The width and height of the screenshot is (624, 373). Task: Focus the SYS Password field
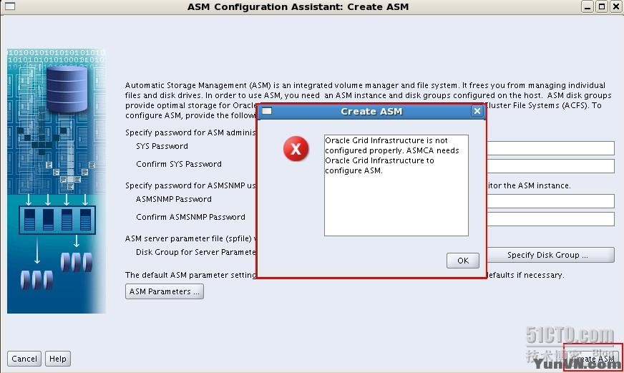[x=550, y=148]
